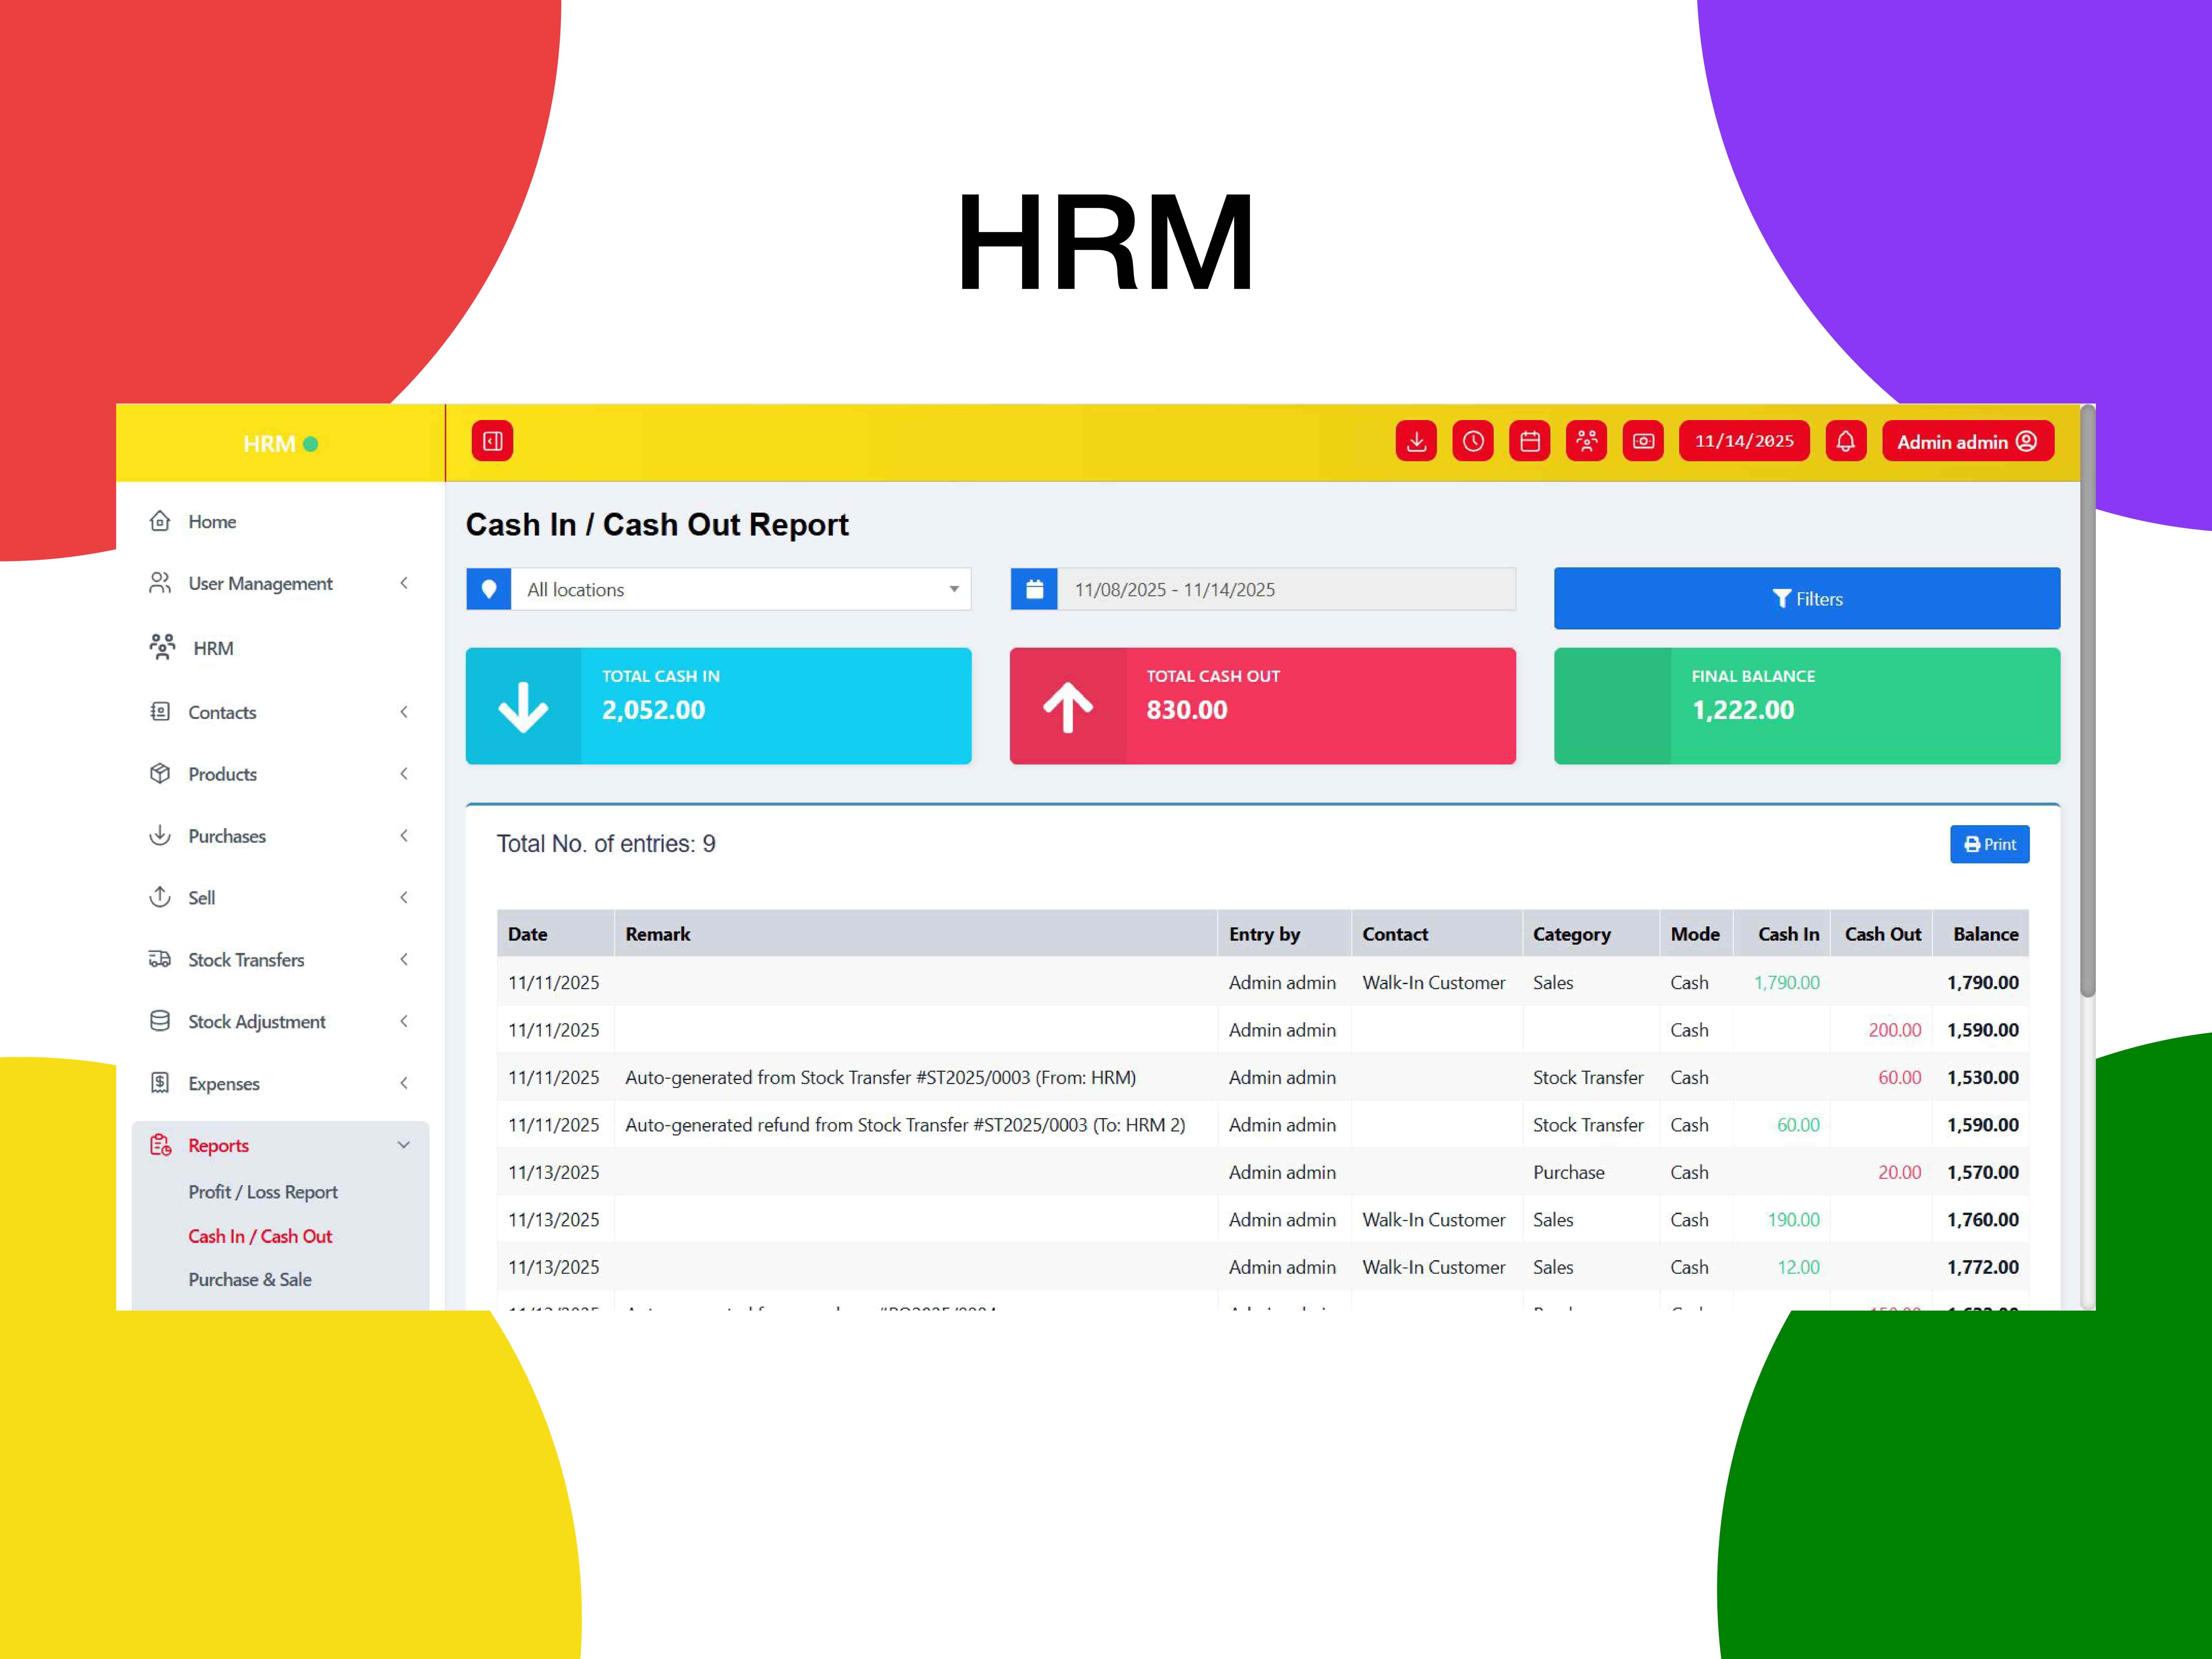Click the cash register money icon
The image size is (2212, 1659).
(1643, 441)
